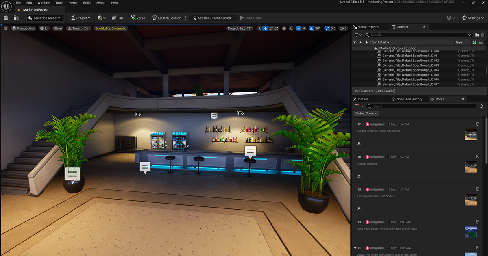
Task: Open the Build menu
Action: (x=87, y=3)
